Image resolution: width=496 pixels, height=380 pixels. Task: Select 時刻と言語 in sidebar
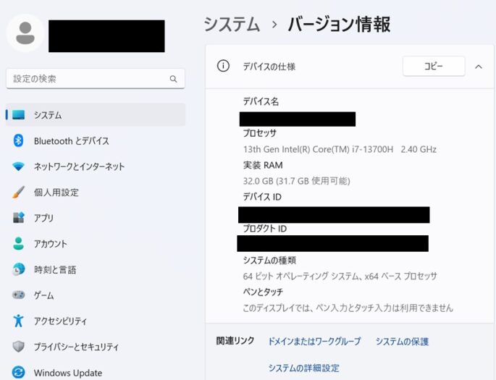click(x=96, y=269)
